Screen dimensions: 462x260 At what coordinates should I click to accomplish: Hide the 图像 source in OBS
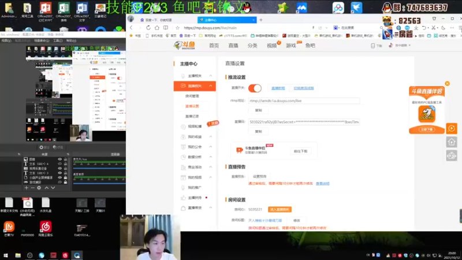tap(60, 159)
